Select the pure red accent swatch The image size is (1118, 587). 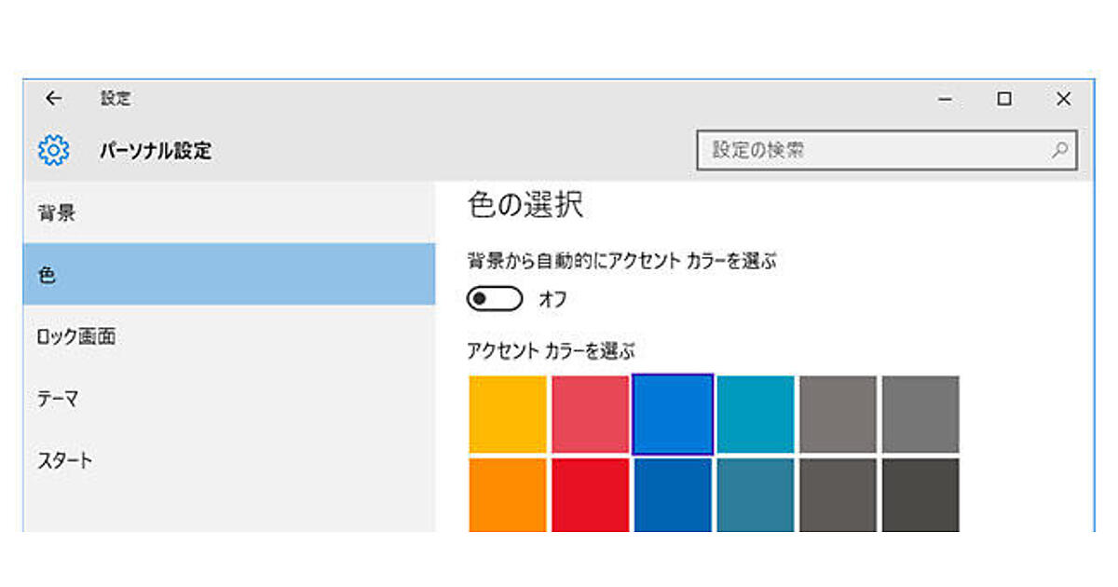tap(591, 495)
